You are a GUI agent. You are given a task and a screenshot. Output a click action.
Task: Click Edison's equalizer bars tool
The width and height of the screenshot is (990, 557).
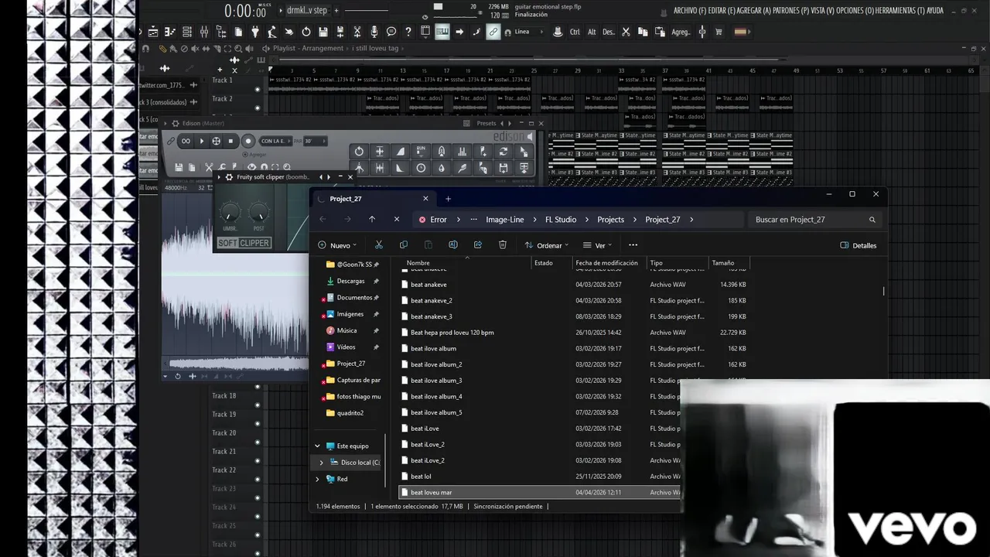[462, 152]
